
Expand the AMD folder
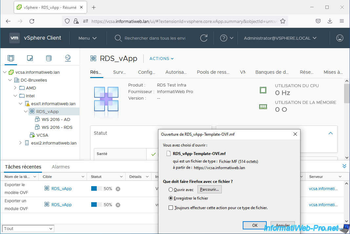15,88
